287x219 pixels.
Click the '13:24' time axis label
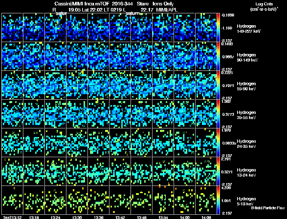pyautogui.click(x=56, y=217)
